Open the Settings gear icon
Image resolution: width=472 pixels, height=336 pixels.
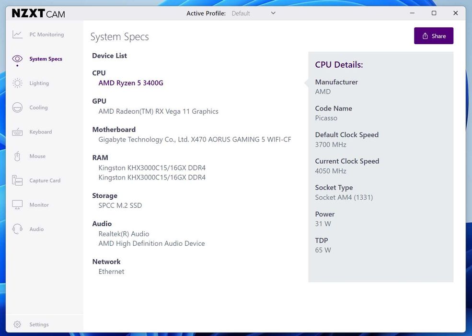click(17, 324)
